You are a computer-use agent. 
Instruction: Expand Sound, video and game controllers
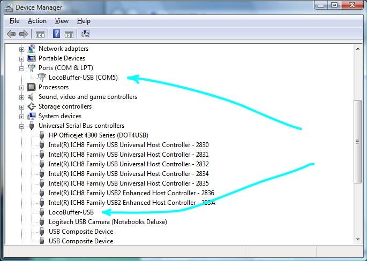[x=21, y=97]
